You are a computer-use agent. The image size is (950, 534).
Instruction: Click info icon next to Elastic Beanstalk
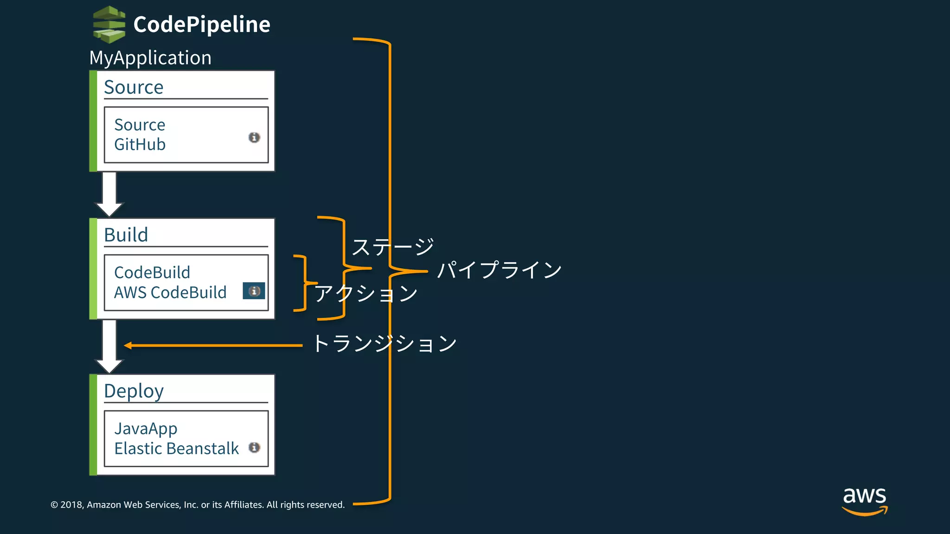click(254, 447)
